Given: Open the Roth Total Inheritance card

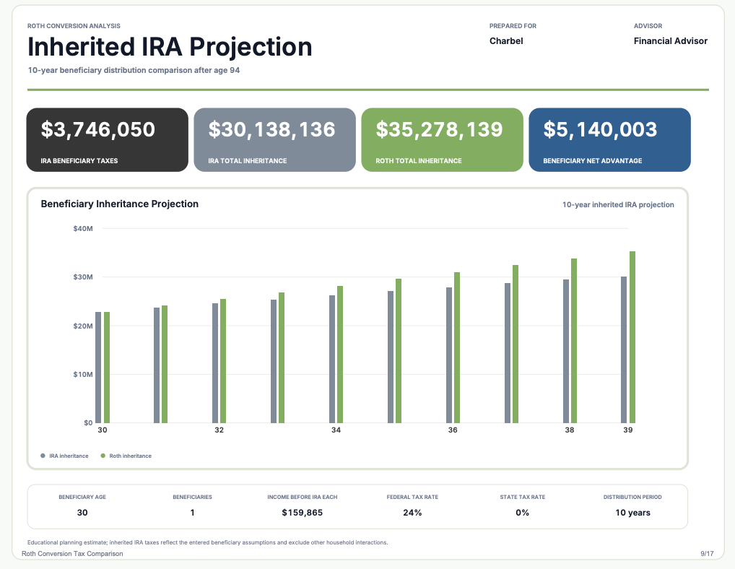Looking at the screenshot, I should [442, 139].
